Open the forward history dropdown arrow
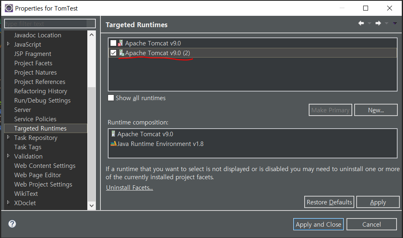Screen dimensions: 403x238 [387, 24]
